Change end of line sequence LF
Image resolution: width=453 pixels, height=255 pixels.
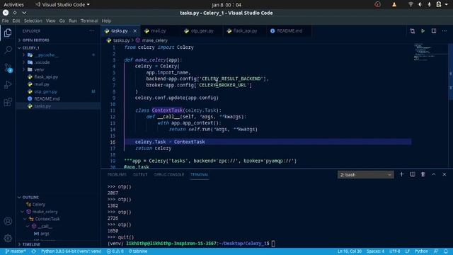click(x=408, y=251)
